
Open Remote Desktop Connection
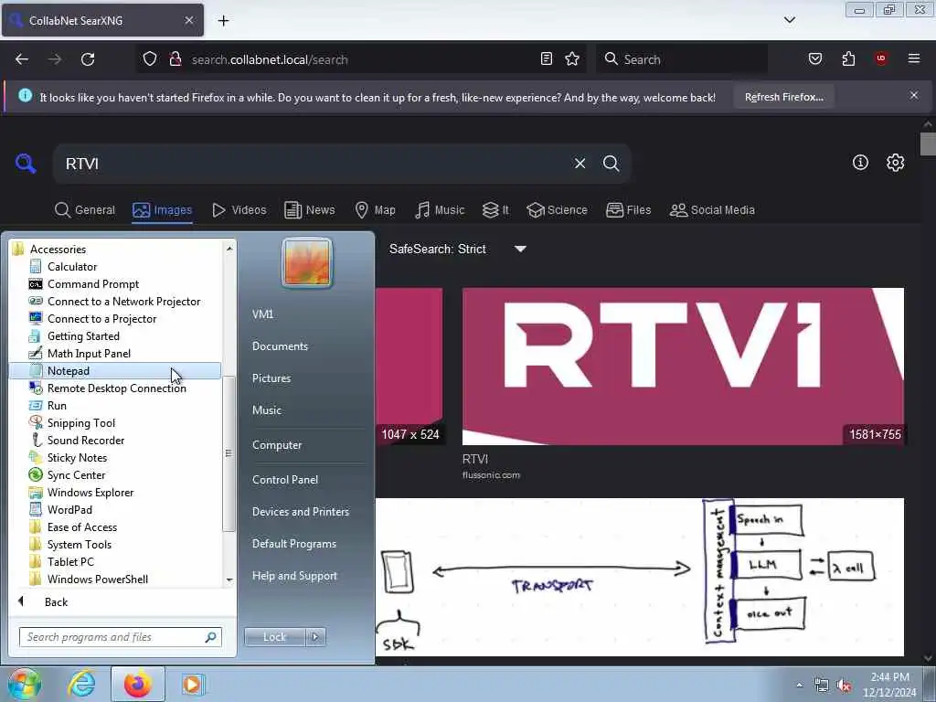coord(116,388)
